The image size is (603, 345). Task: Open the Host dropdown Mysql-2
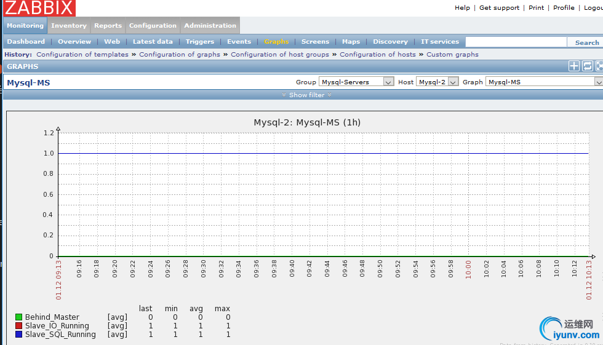[437, 82]
